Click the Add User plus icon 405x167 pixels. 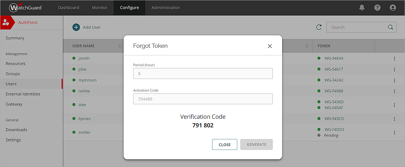click(x=76, y=27)
